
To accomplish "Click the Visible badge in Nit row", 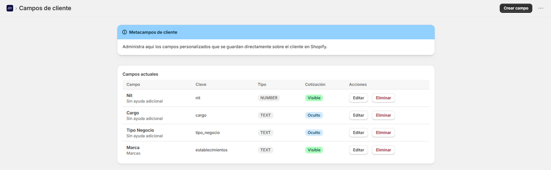I will 314,98.
